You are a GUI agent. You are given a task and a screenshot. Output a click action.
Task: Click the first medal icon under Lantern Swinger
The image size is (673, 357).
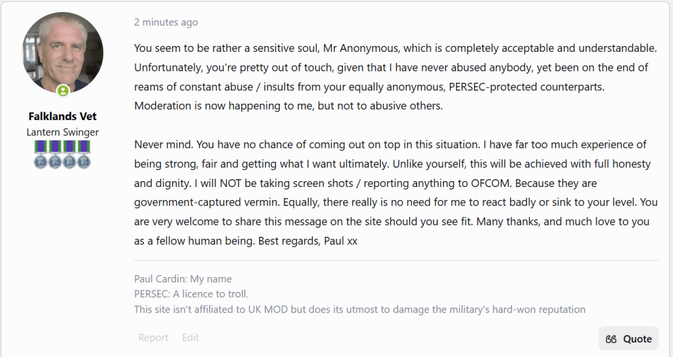click(41, 154)
